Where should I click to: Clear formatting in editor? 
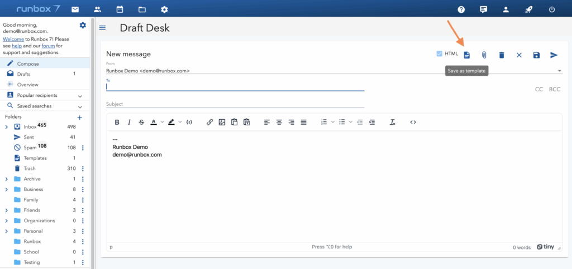pyautogui.click(x=393, y=122)
